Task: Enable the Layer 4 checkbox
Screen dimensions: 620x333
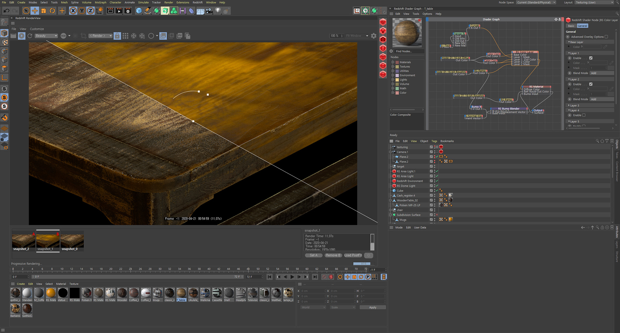Action: pos(584,115)
